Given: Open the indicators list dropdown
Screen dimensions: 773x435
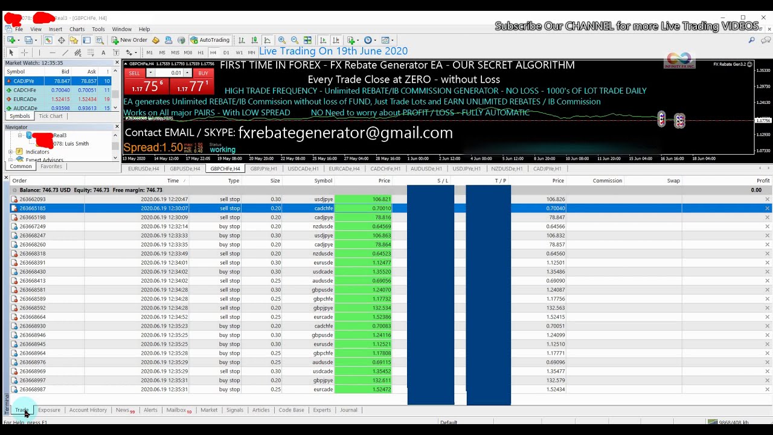Looking at the screenshot, I should 358,40.
